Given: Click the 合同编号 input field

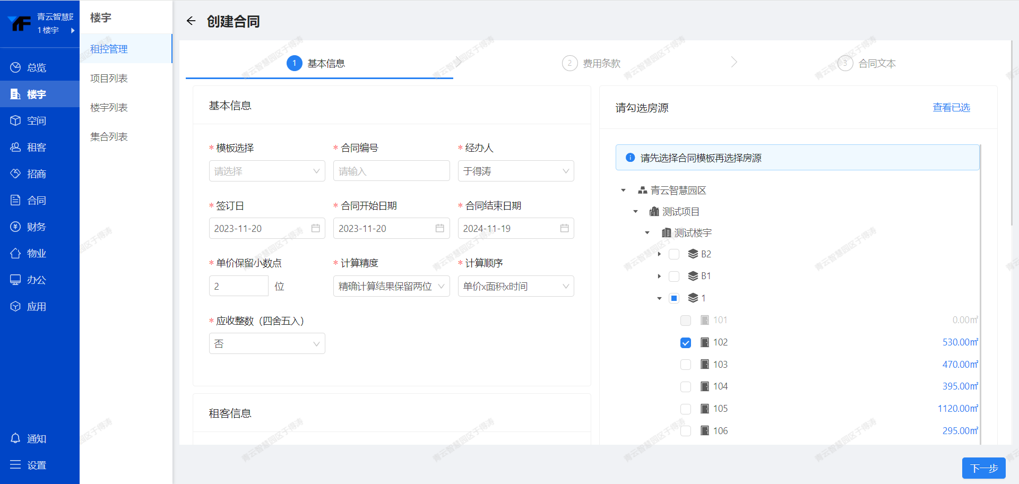Looking at the screenshot, I should click(391, 171).
